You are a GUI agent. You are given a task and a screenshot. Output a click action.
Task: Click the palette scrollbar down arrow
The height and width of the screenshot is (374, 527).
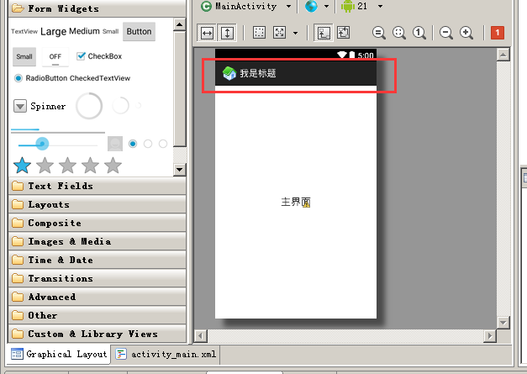179,169
